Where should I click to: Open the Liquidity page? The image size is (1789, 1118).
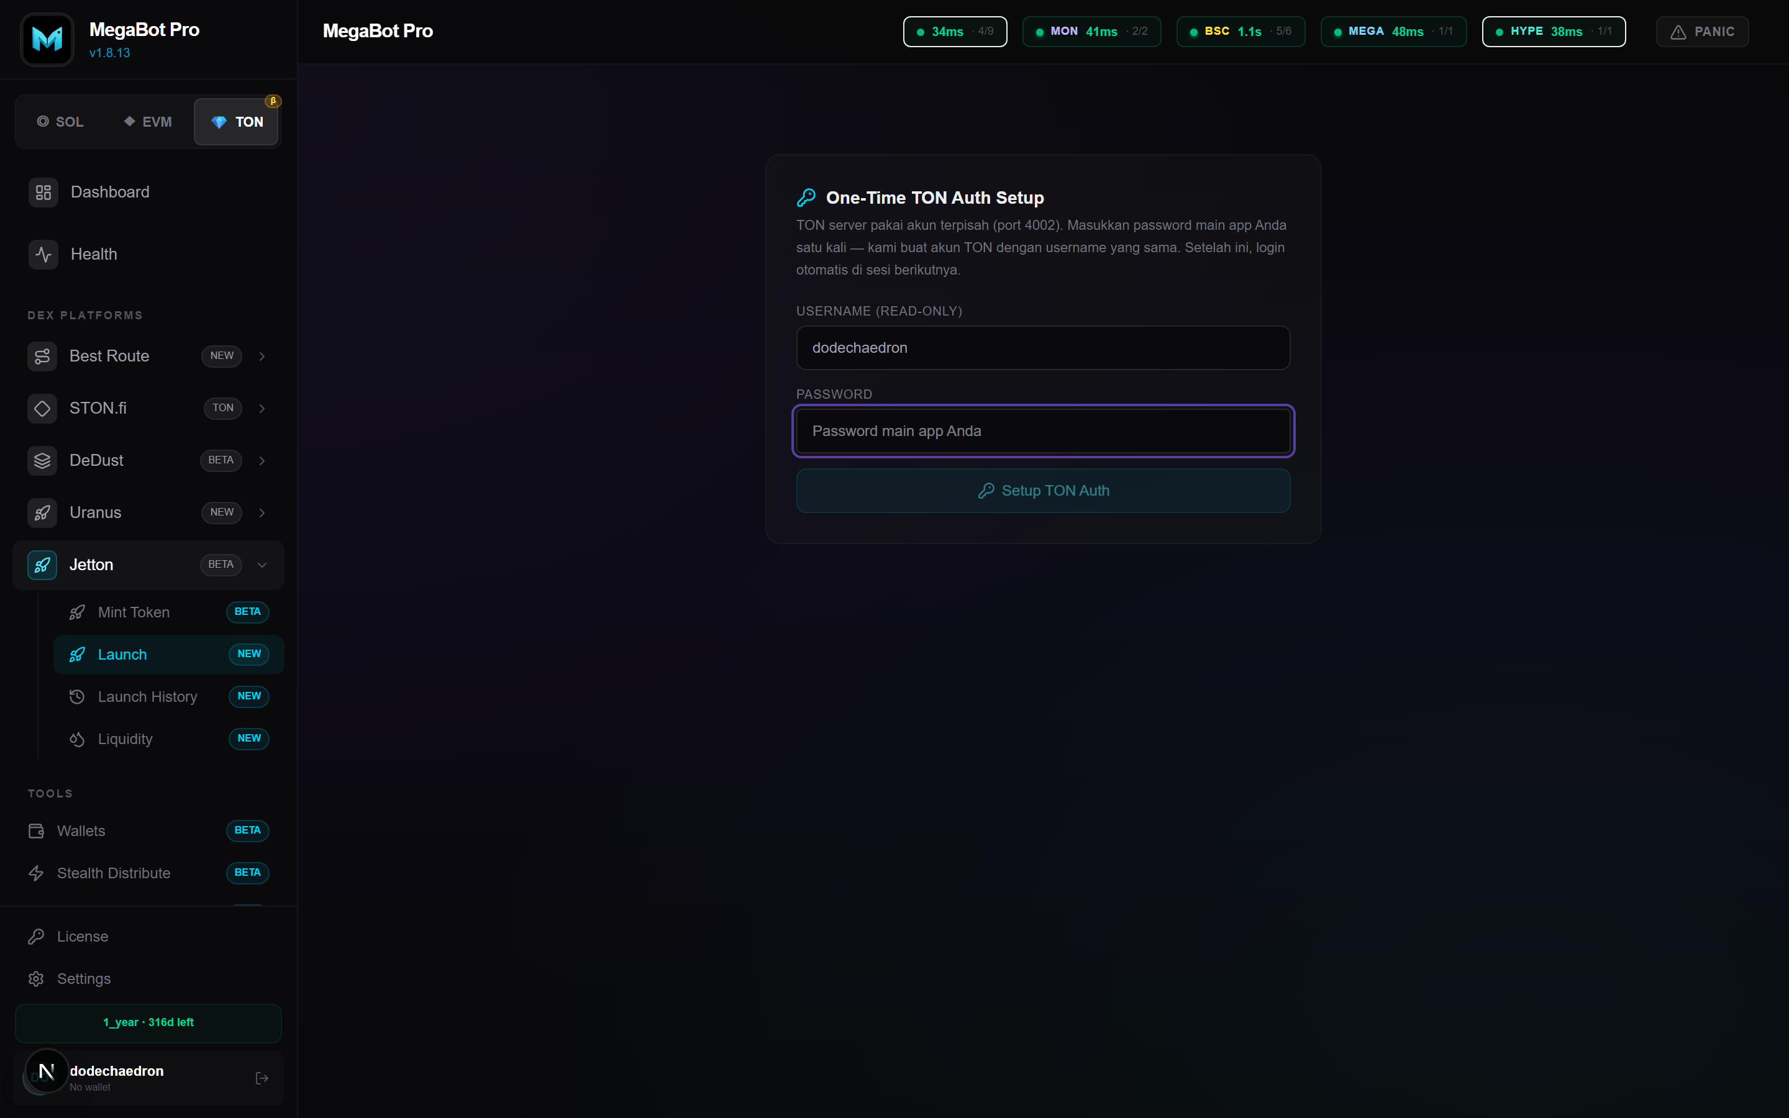(x=170, y=739)
